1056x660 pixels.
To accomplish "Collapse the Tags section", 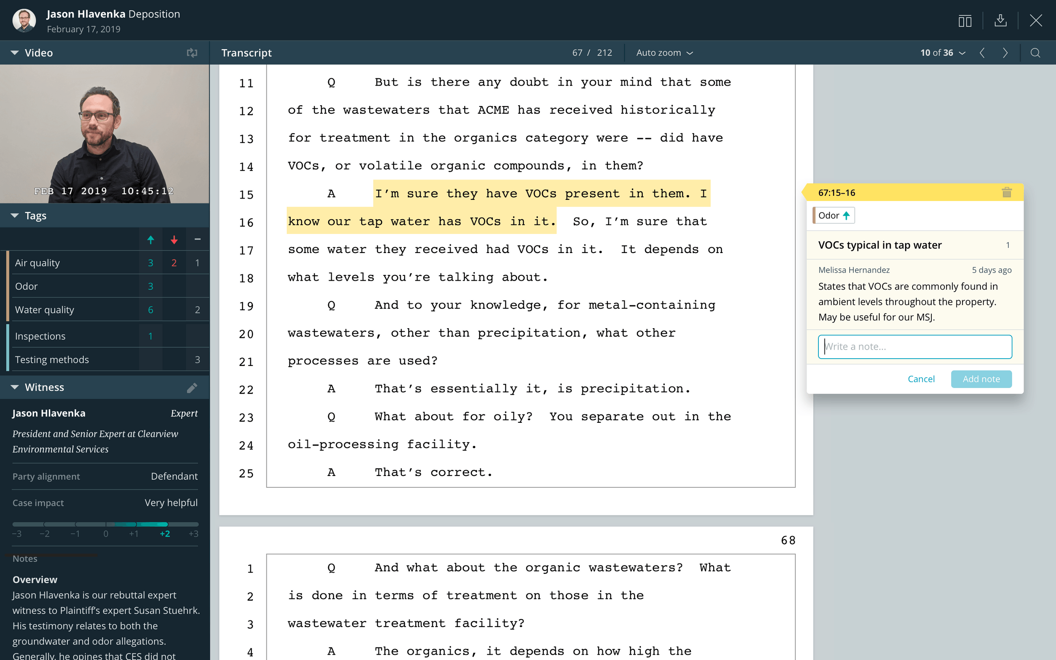I will 14,215.
